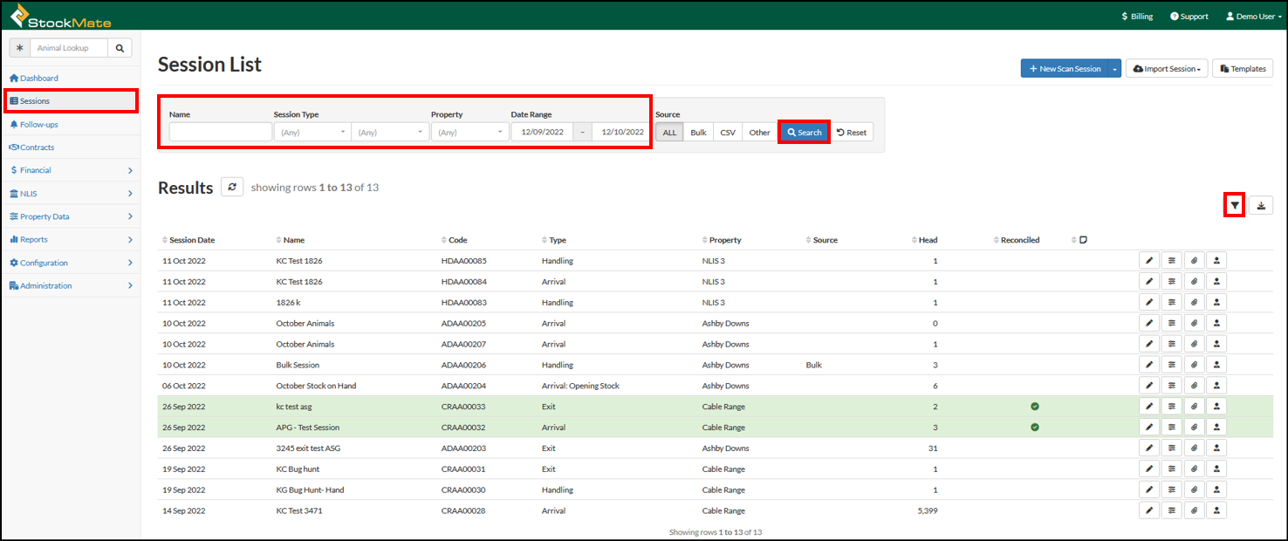Open the Import Session dropdown
The width and height of the screenshot is (1288, 541).
point(1166,67)
